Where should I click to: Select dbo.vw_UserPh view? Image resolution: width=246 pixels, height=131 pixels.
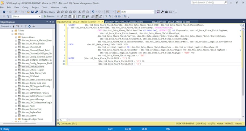[29, 116]
